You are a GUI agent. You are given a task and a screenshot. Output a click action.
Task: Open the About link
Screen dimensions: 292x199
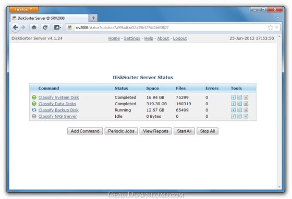click(x=163, y=39)
